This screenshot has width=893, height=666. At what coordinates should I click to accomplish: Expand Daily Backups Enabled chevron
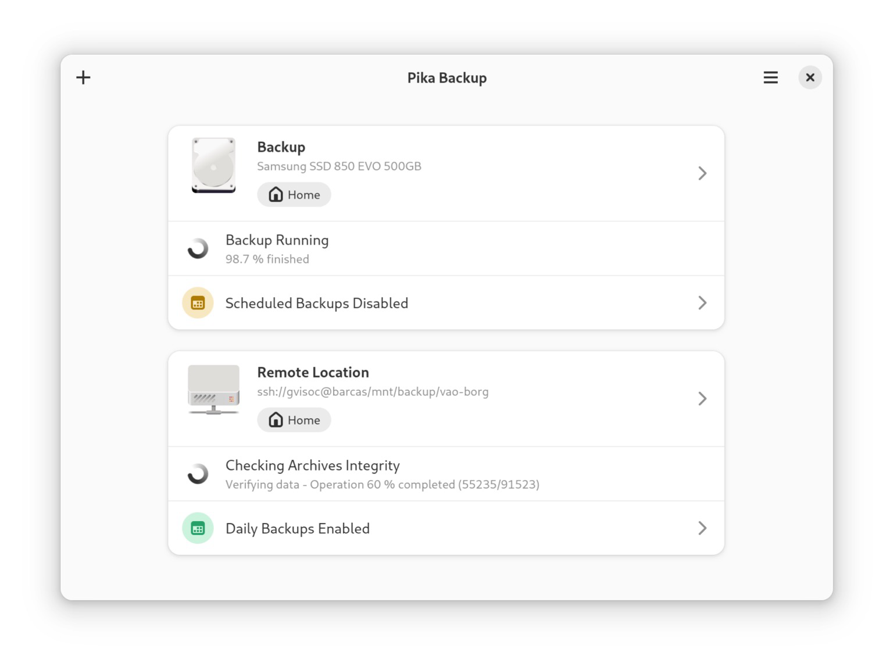(x=702, y=528)
